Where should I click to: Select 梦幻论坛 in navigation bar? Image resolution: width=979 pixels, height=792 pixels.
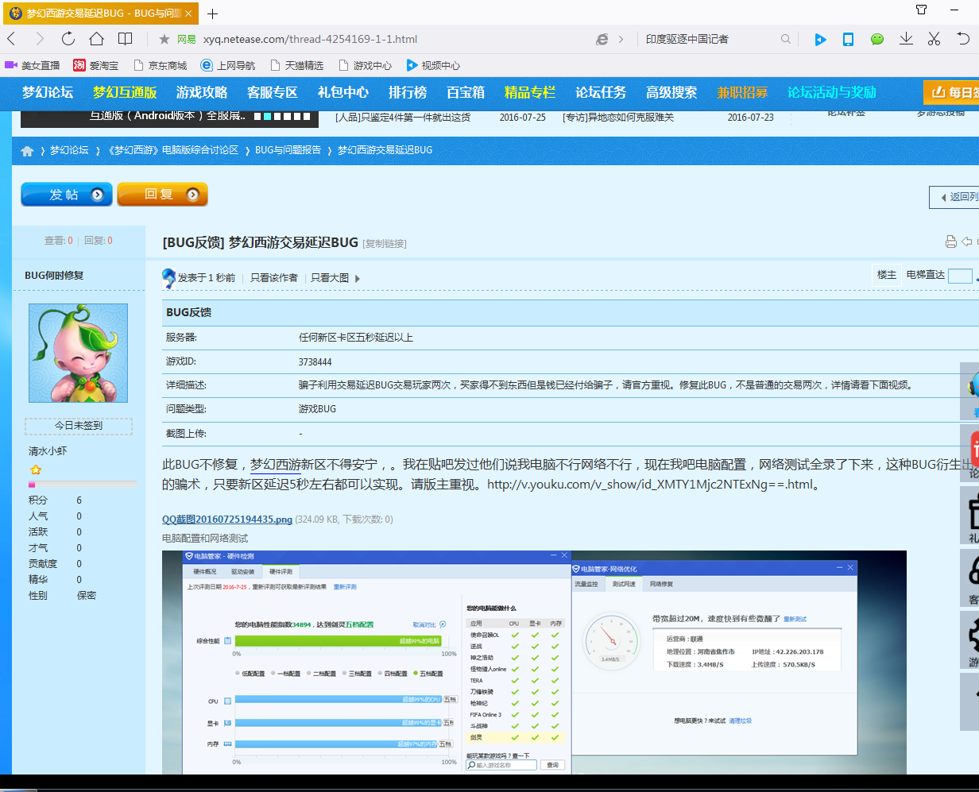pyautogui.click(x=48, y=92)
